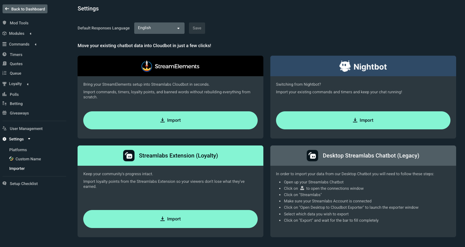Click the Modules cube icon
This screenshot has width=465, height=247.
tap(4, 34)
